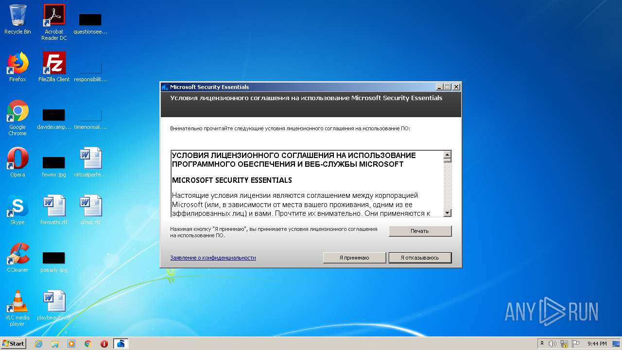Select the timenormal desktop file
This screenshot has height=350, width=622.
pos(90,119)
